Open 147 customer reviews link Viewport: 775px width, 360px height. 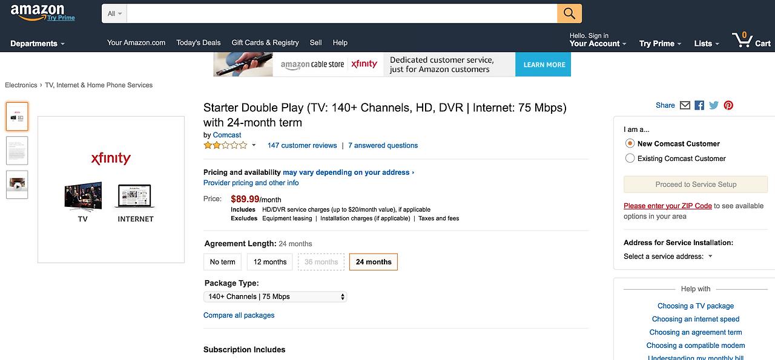tap(302, 146)
